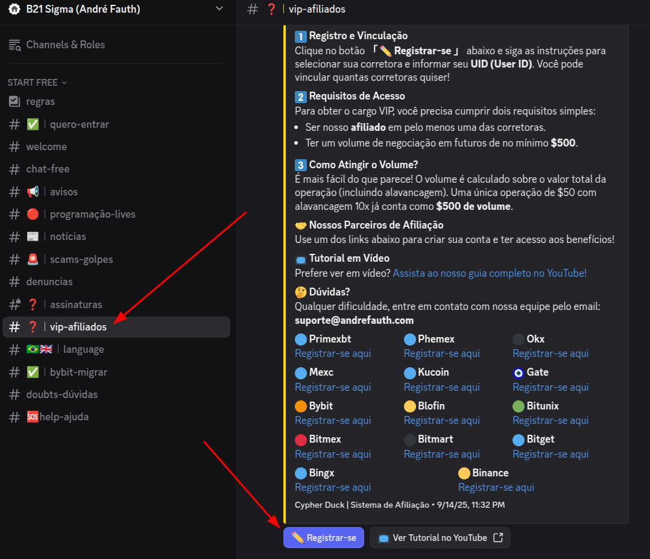Image resolution: width=650 pixels, height=559 pixels.
Task: Open the notícias channel
Action: 116,236
